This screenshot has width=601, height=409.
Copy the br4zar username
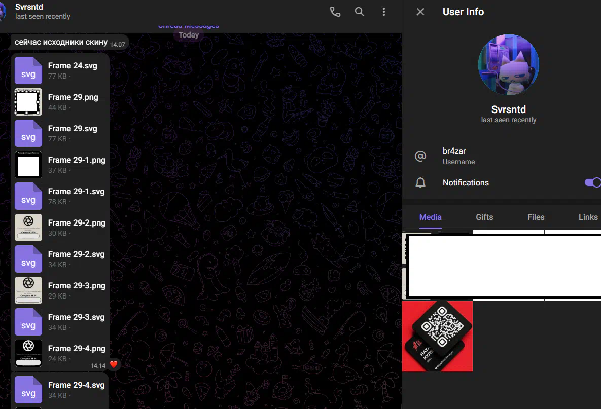[454, 151]
